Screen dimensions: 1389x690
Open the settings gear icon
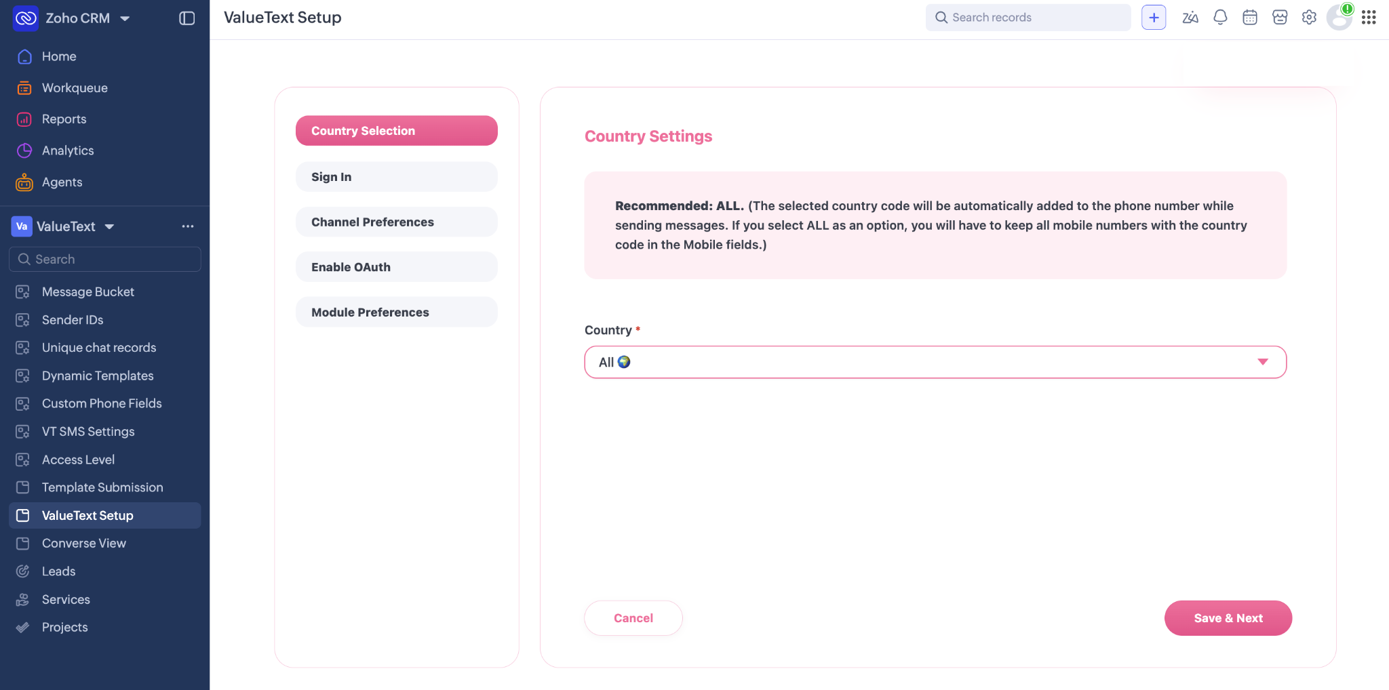[x=1310, y=18]
